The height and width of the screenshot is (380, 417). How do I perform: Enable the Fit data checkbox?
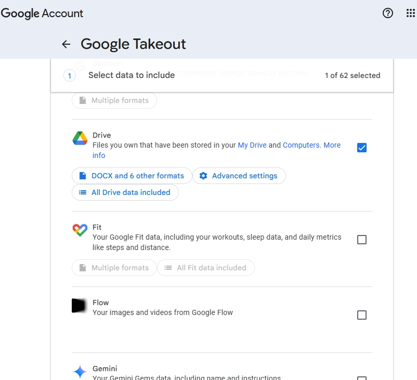(x=362, y=239)
